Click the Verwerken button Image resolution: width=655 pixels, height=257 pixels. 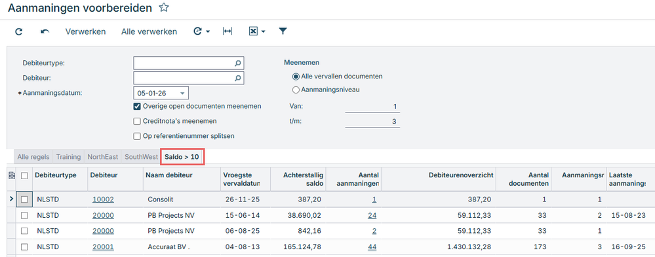pyautogui.click(x=86, y=31)
